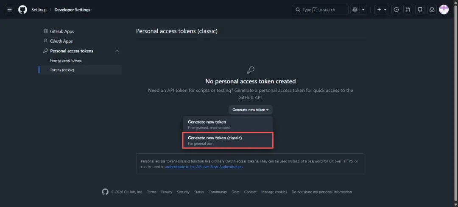Open the Docs footer link
Screen dimensions: 458x207
[x=235, y=192]
